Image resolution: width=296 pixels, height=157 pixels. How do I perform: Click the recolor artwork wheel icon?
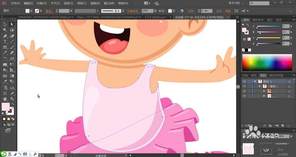[182, 11]
